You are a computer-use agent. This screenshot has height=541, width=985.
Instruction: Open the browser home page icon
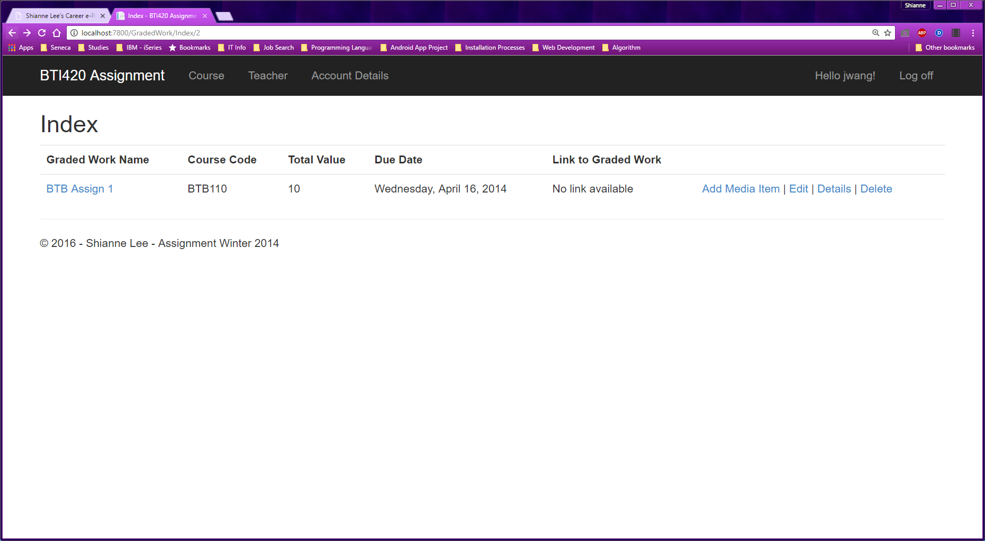pyautogui.click(x=57, y=33)
